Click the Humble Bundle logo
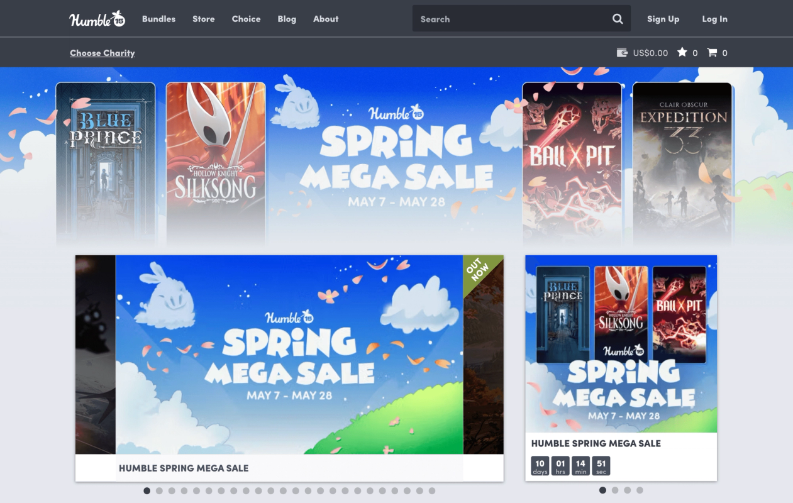 click(x=97, y=19)
